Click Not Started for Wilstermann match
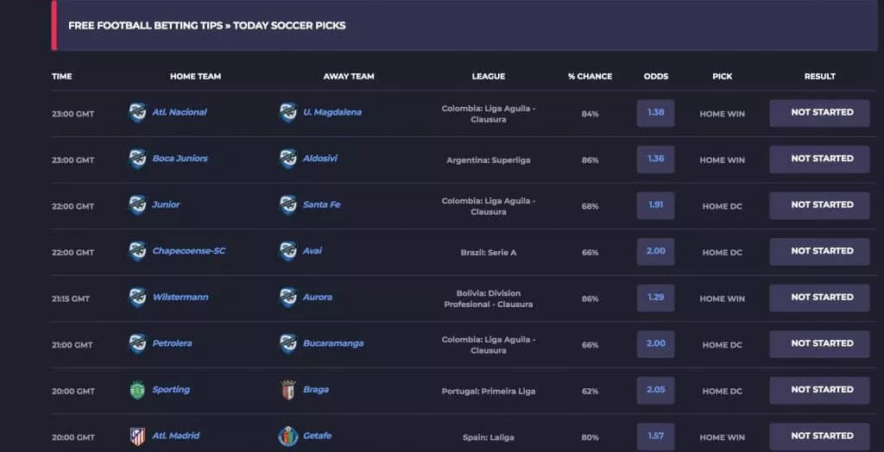This screenshot has width=884, height=452. point(821,298)
